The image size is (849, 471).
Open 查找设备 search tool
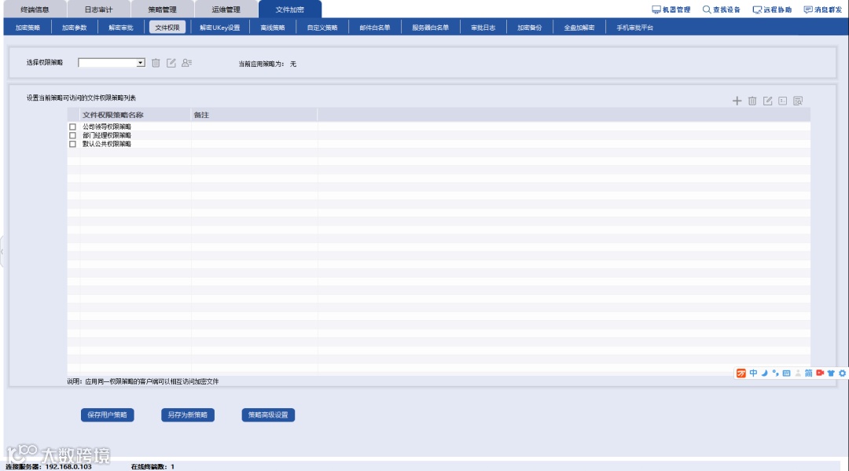point(721,9)
